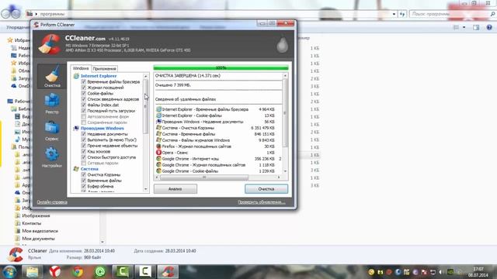Toggle preview pane icon in Explorer
The image size is (497, 279).
(476, 28)
